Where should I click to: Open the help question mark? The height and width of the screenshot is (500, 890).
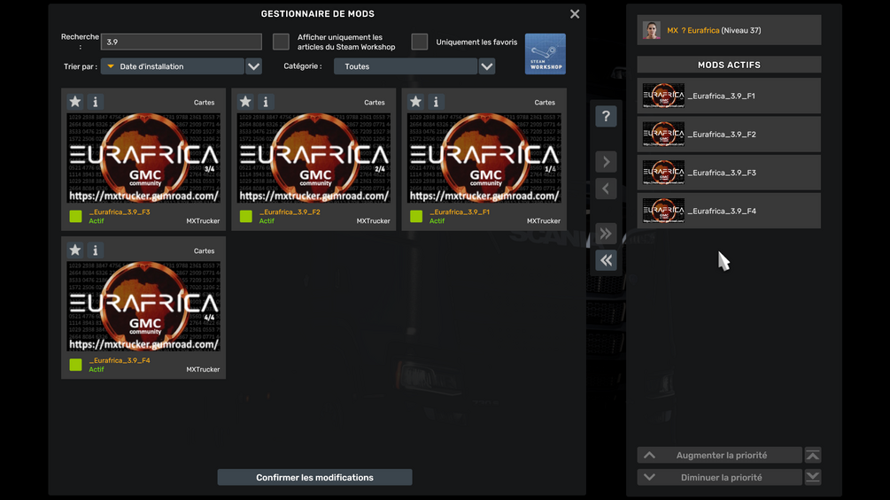click(x=606, y=116)
